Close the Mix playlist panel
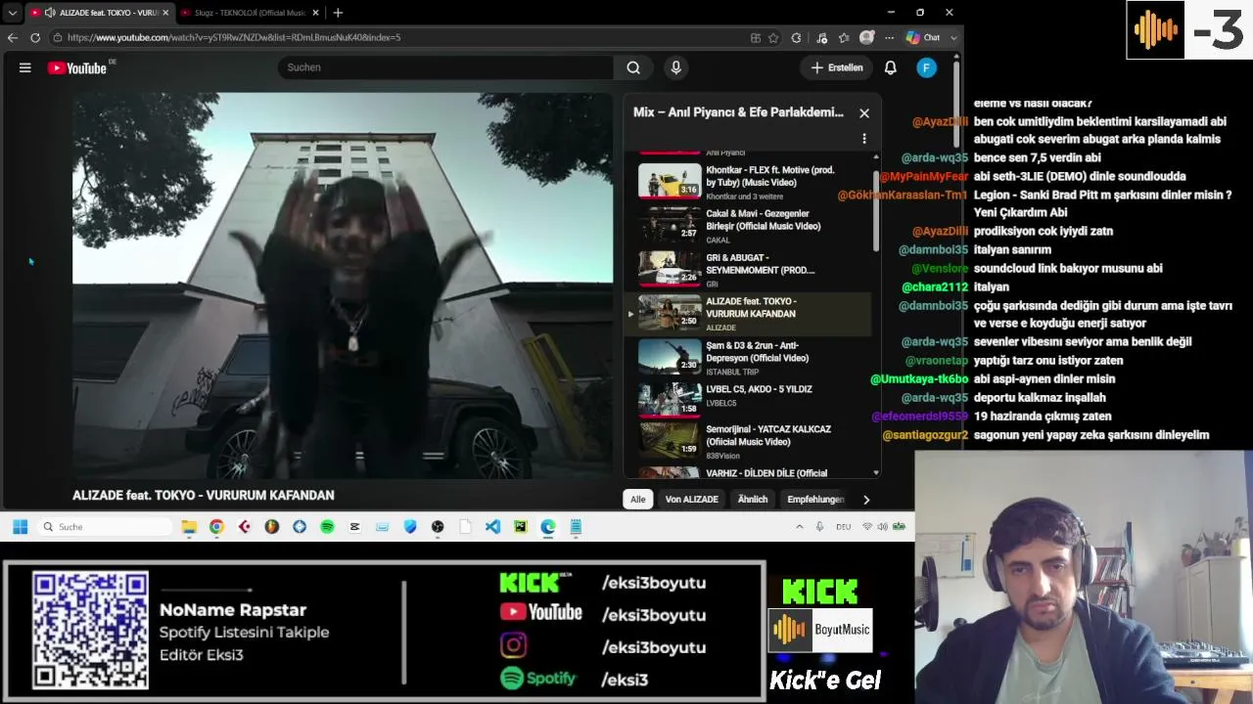The width and height of the screenshot is (1253, 704). 864,113
